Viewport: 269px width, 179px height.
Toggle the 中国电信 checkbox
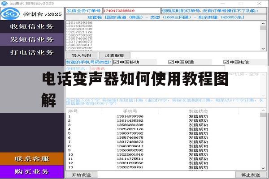(226, 62)
